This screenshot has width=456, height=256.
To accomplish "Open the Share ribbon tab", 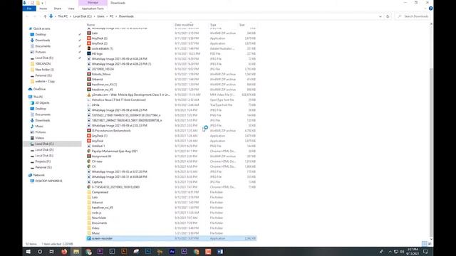I will [x=58, y=9].
